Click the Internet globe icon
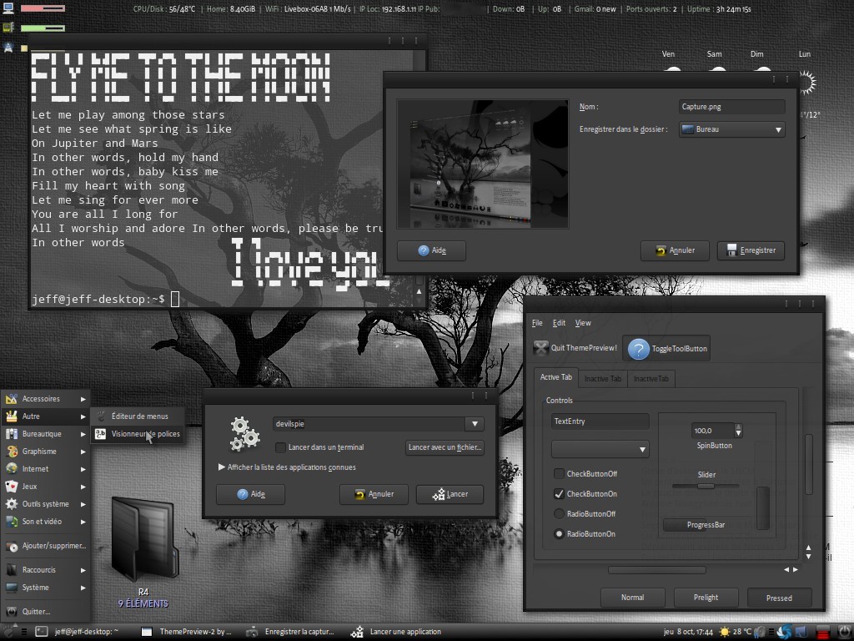This screenshot has height=641, width=854. coord(12,469)
